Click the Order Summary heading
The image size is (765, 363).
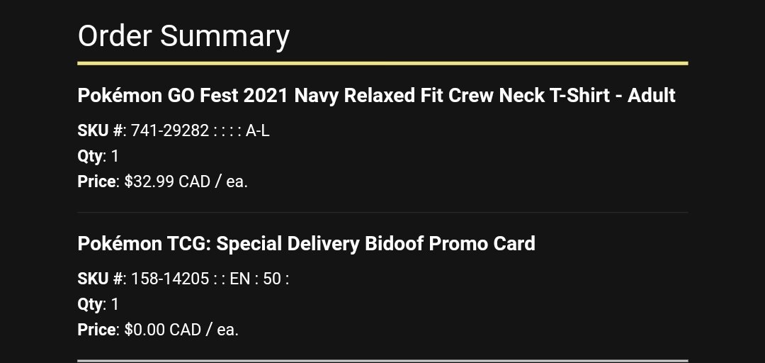pyautogui.click(x=183, y=36)
